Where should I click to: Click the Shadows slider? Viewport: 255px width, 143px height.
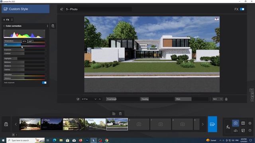24,66
